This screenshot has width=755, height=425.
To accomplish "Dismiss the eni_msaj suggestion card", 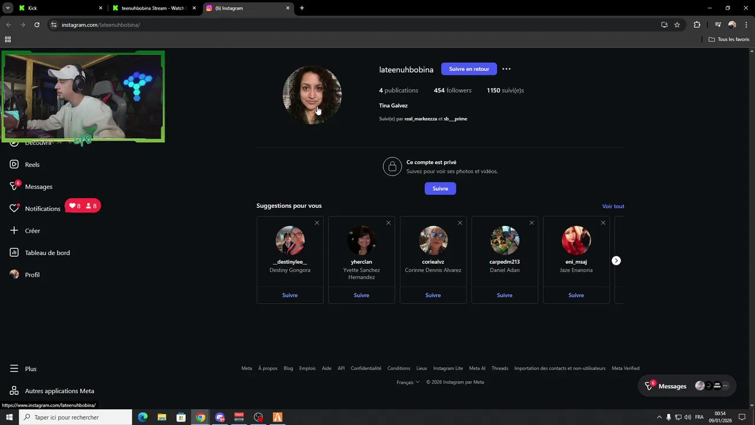I will (x=603, y=223).
